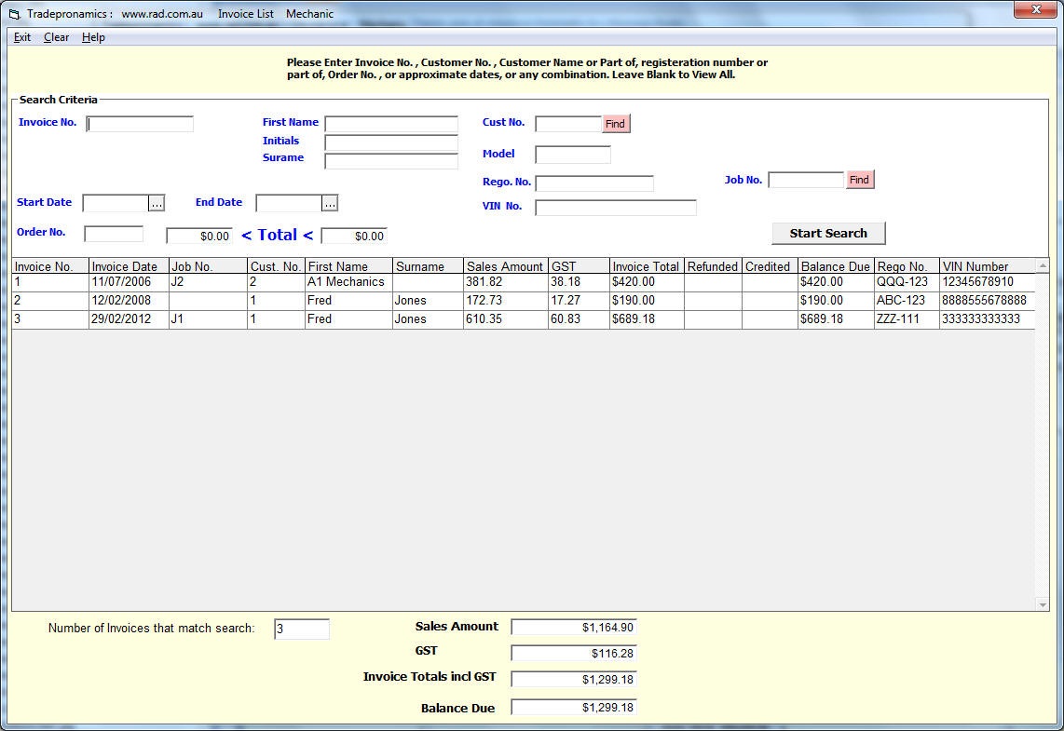Sort by Invoice No. column header
Viewport: 1064px width, 731px height.
coord(50,265)
